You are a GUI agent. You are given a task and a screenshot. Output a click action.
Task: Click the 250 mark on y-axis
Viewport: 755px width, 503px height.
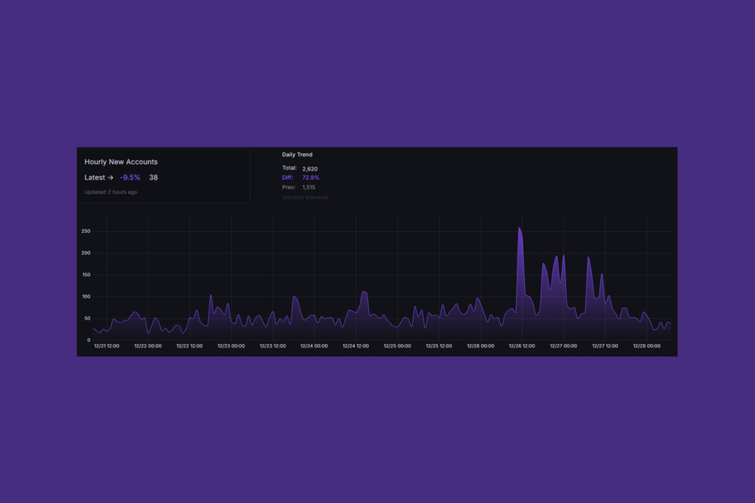pyautogui.click(x=85, y=231)
